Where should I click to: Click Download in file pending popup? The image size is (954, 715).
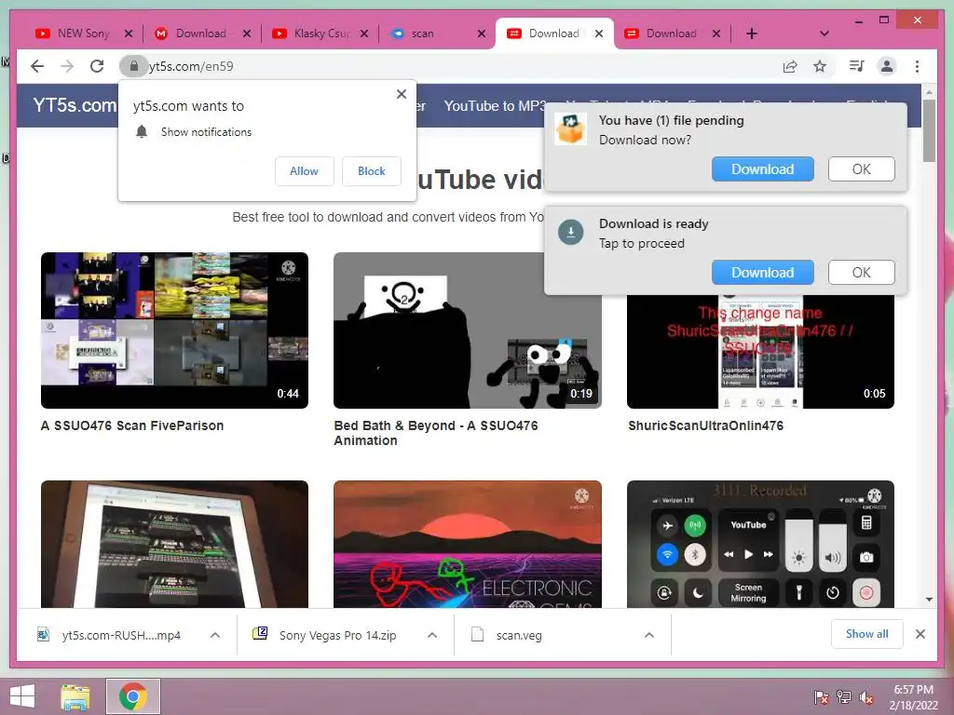pyautogui.click(x=762, y=169)
